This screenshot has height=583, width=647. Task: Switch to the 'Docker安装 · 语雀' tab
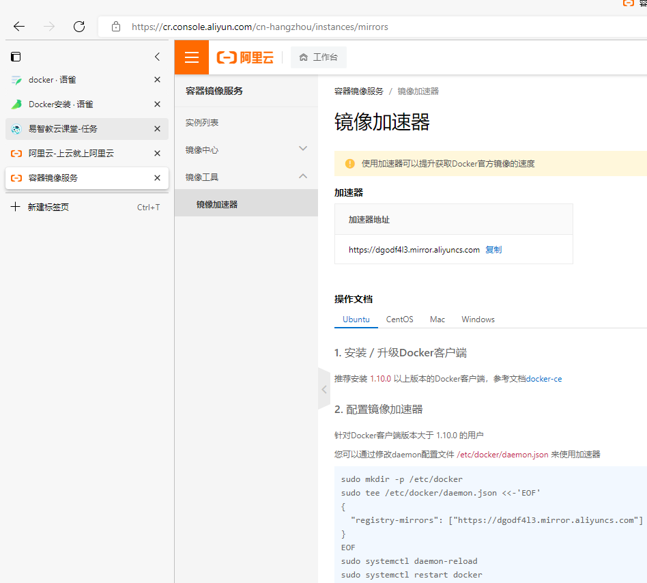coord(87,104)
